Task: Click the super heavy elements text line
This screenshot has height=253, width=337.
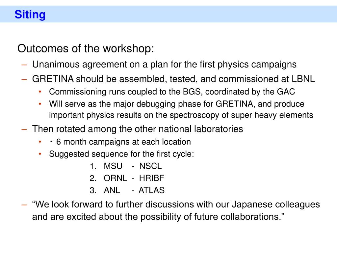Action: point(181,115)
